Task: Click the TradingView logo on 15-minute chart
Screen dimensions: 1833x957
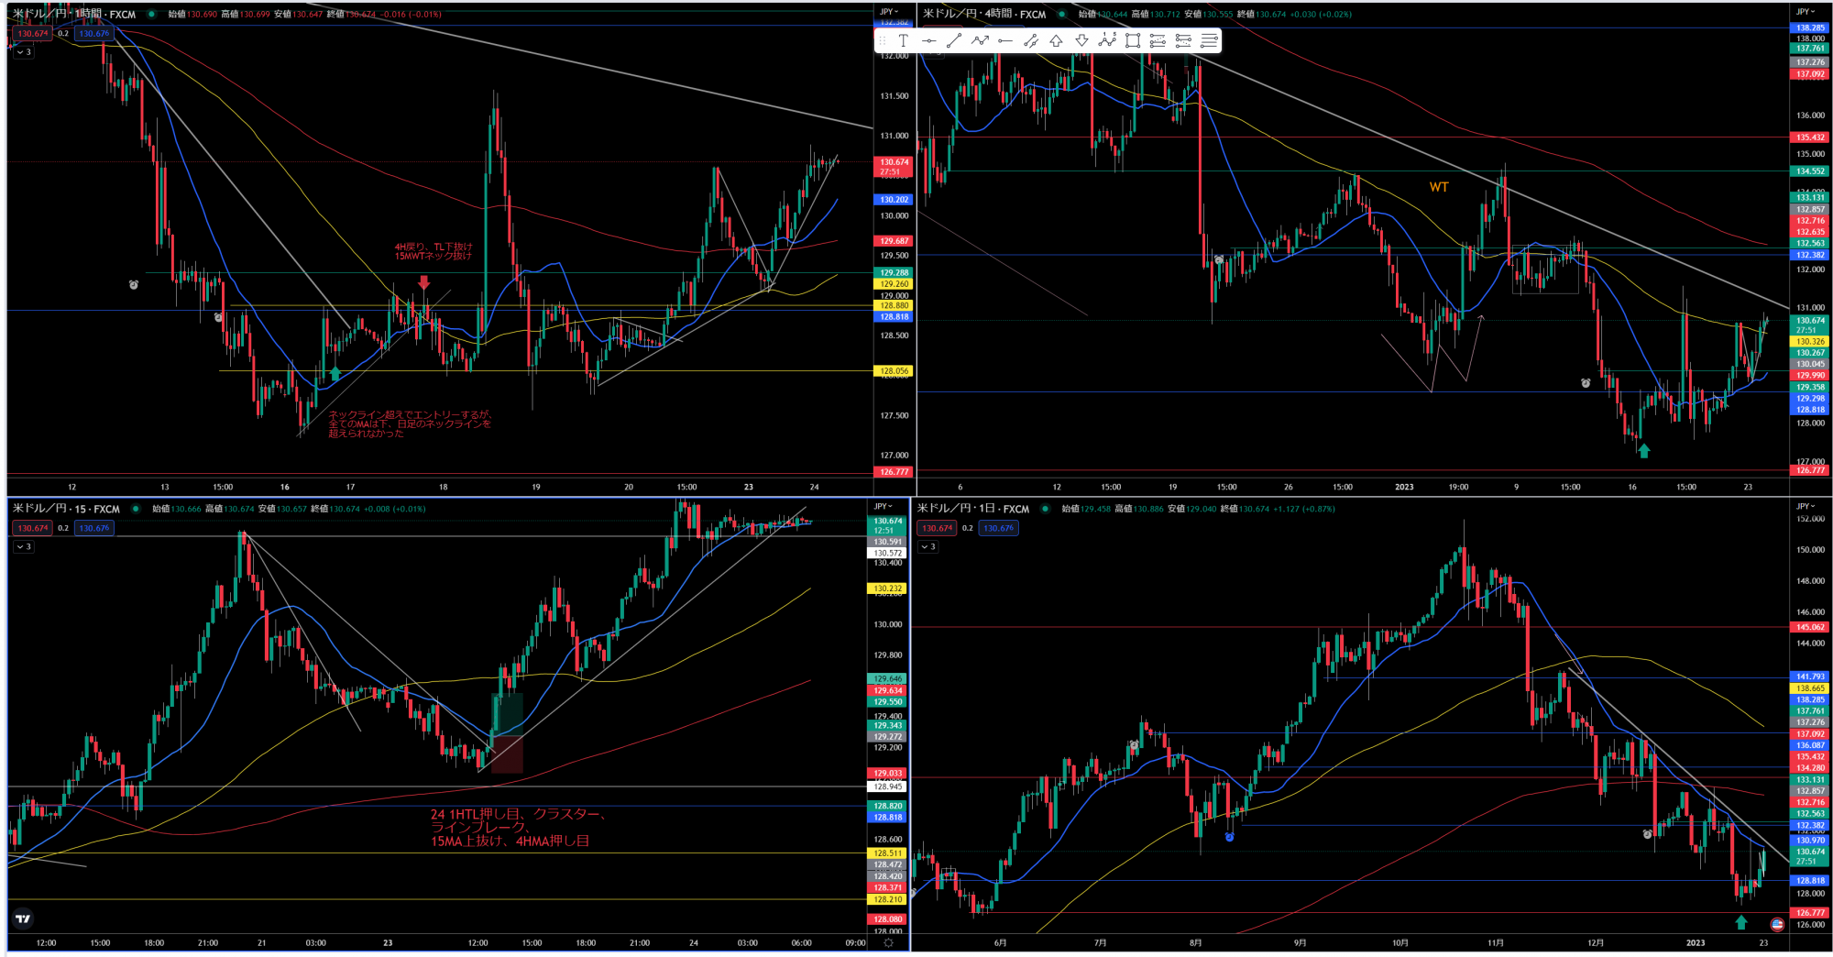Action: tap(23, 918)
